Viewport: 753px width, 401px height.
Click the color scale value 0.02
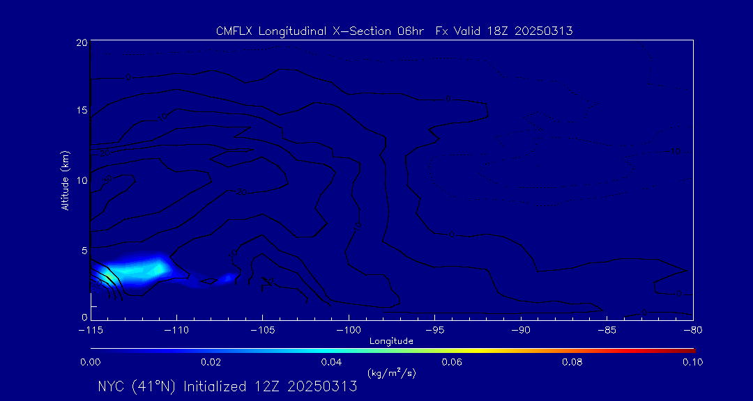211,362
